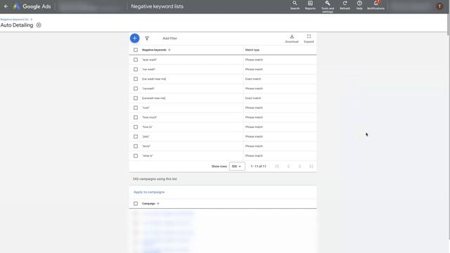Open Tools and settings
The image size is (450, 253).
(x=328, y=6)
